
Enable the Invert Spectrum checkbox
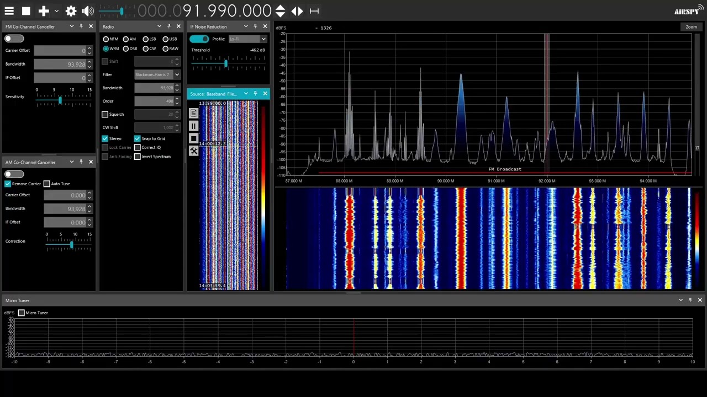coord(138,157)
